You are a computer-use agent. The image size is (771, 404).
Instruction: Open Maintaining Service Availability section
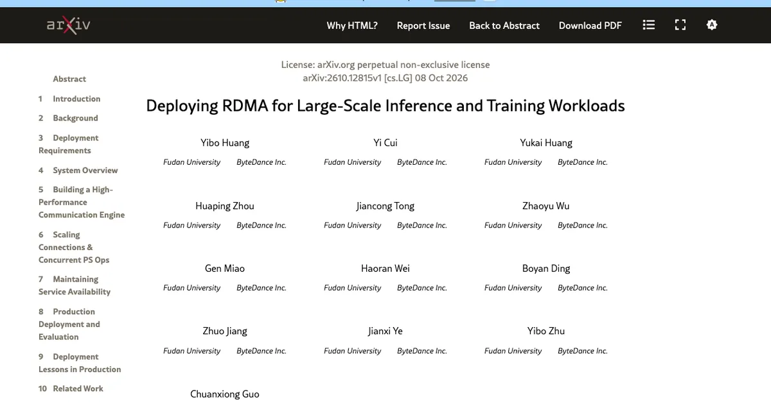[75, 285]
